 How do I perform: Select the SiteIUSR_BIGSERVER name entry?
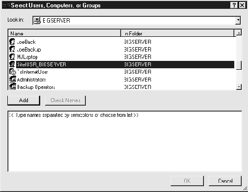pyautogui.click(x=42, y=64)
